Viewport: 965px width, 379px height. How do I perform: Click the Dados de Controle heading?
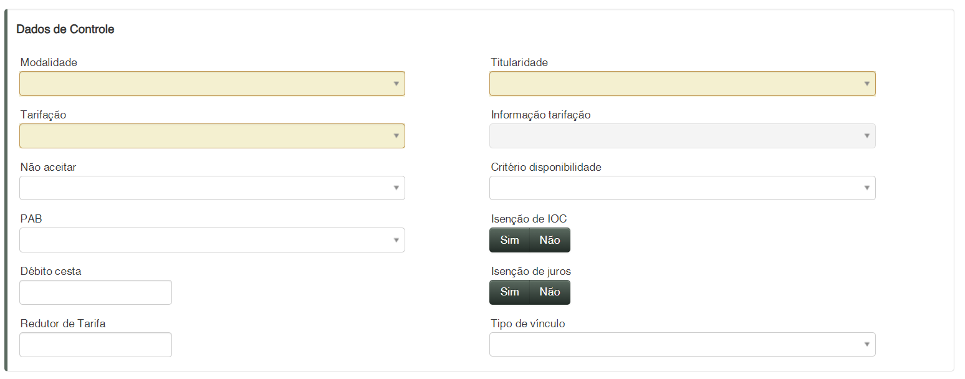(65, 29)
